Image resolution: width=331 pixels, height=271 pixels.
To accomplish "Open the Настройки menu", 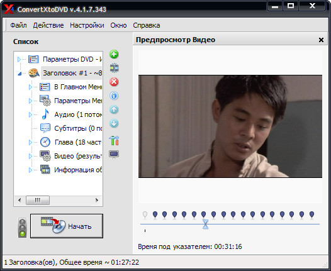I will pyautogui.click(x=87, y=25).
